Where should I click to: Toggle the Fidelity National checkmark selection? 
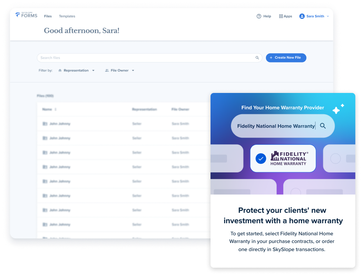261,158
